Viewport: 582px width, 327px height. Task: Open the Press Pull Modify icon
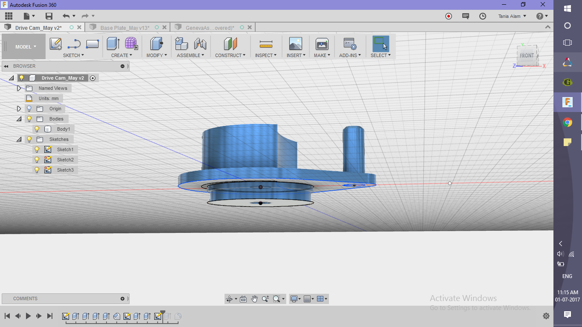156,43
